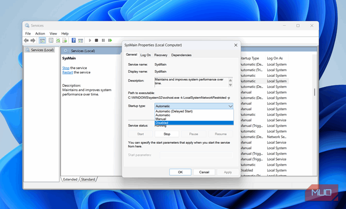Screen dimensions: 346x209
Task: Click the Back arrow in the Services toolbar
Action: pos(26,40)
